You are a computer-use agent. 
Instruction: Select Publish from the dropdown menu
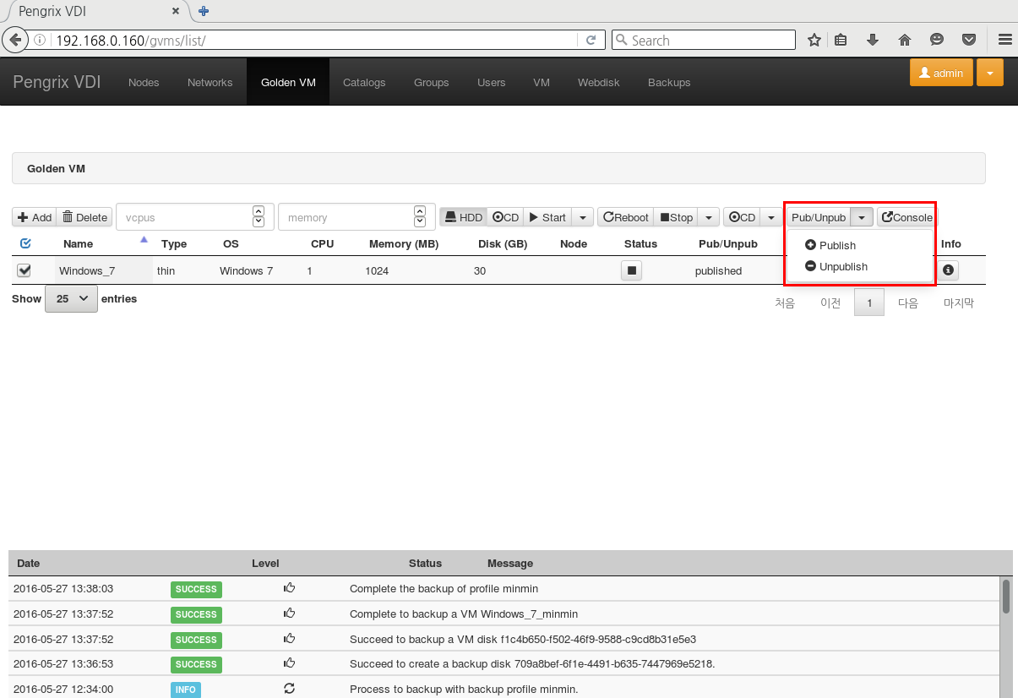click(x=830, y=245)
